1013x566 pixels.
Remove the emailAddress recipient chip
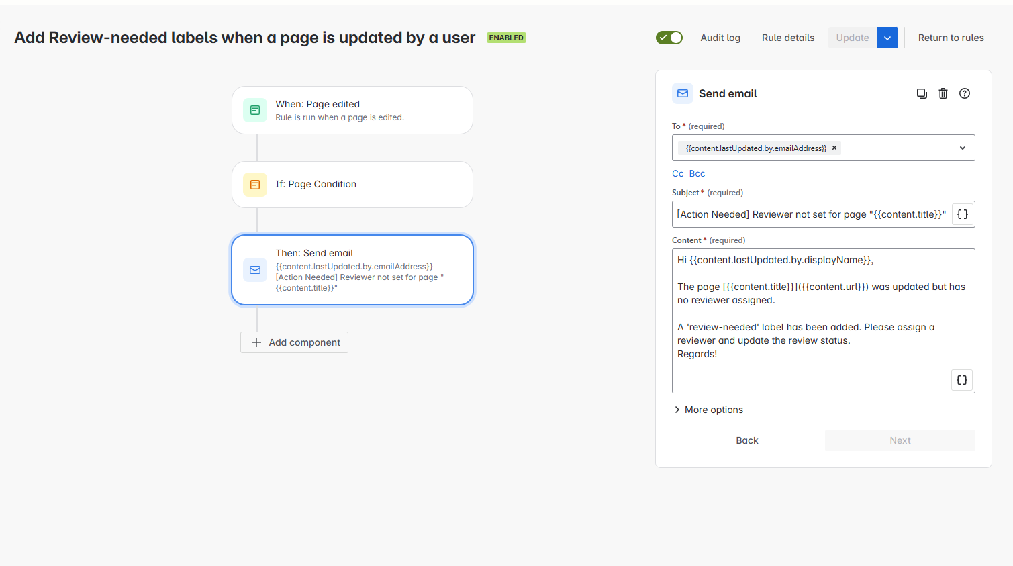(834, 148)
